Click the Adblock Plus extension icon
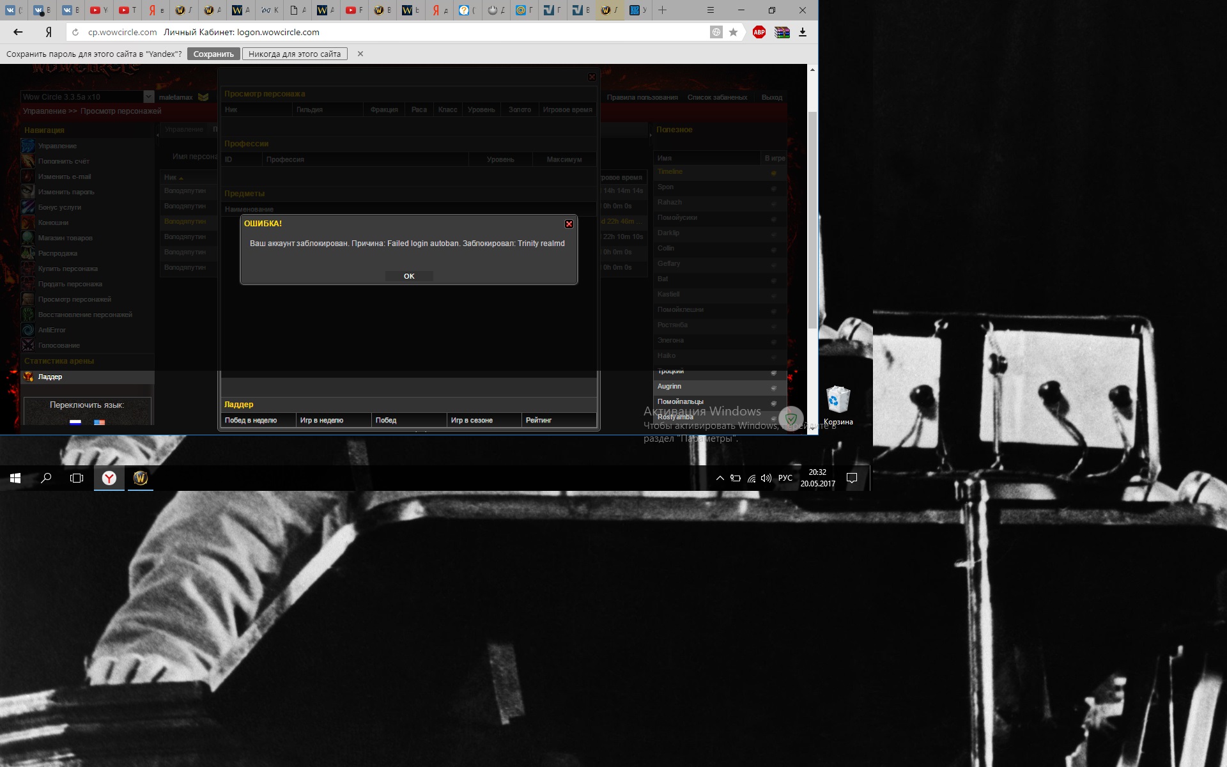The image size is (1227, 767). coord(759,32)
